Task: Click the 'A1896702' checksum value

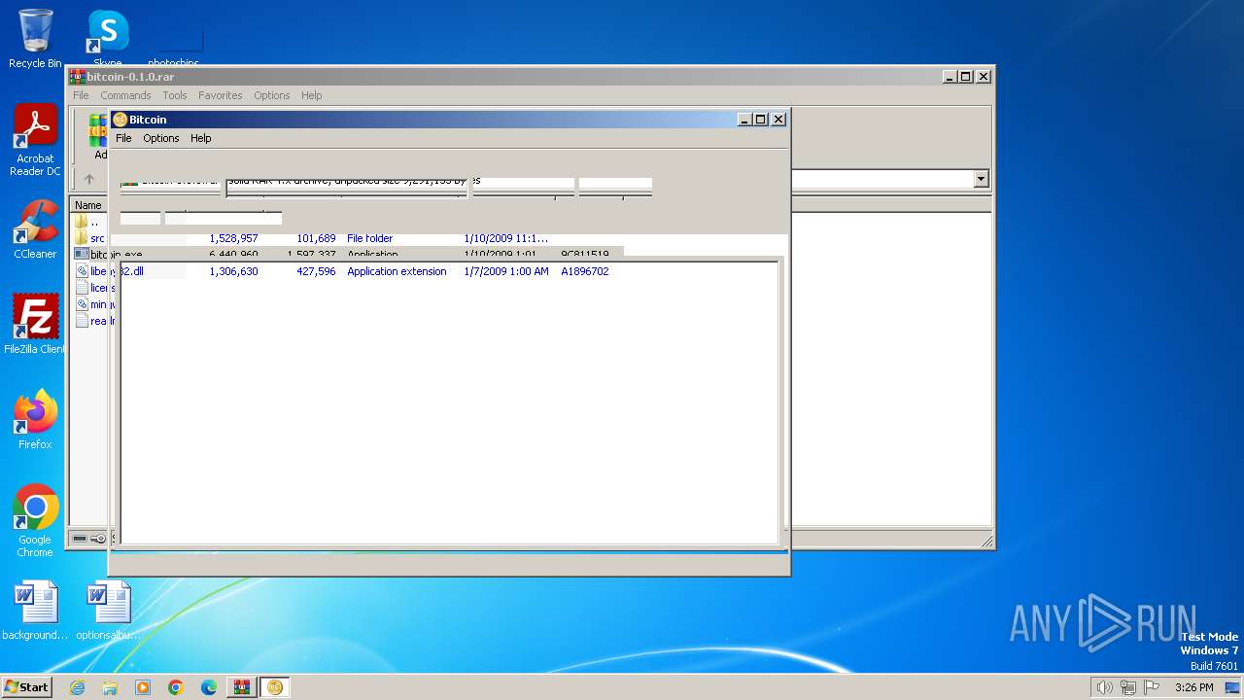Action: point(584,271)
